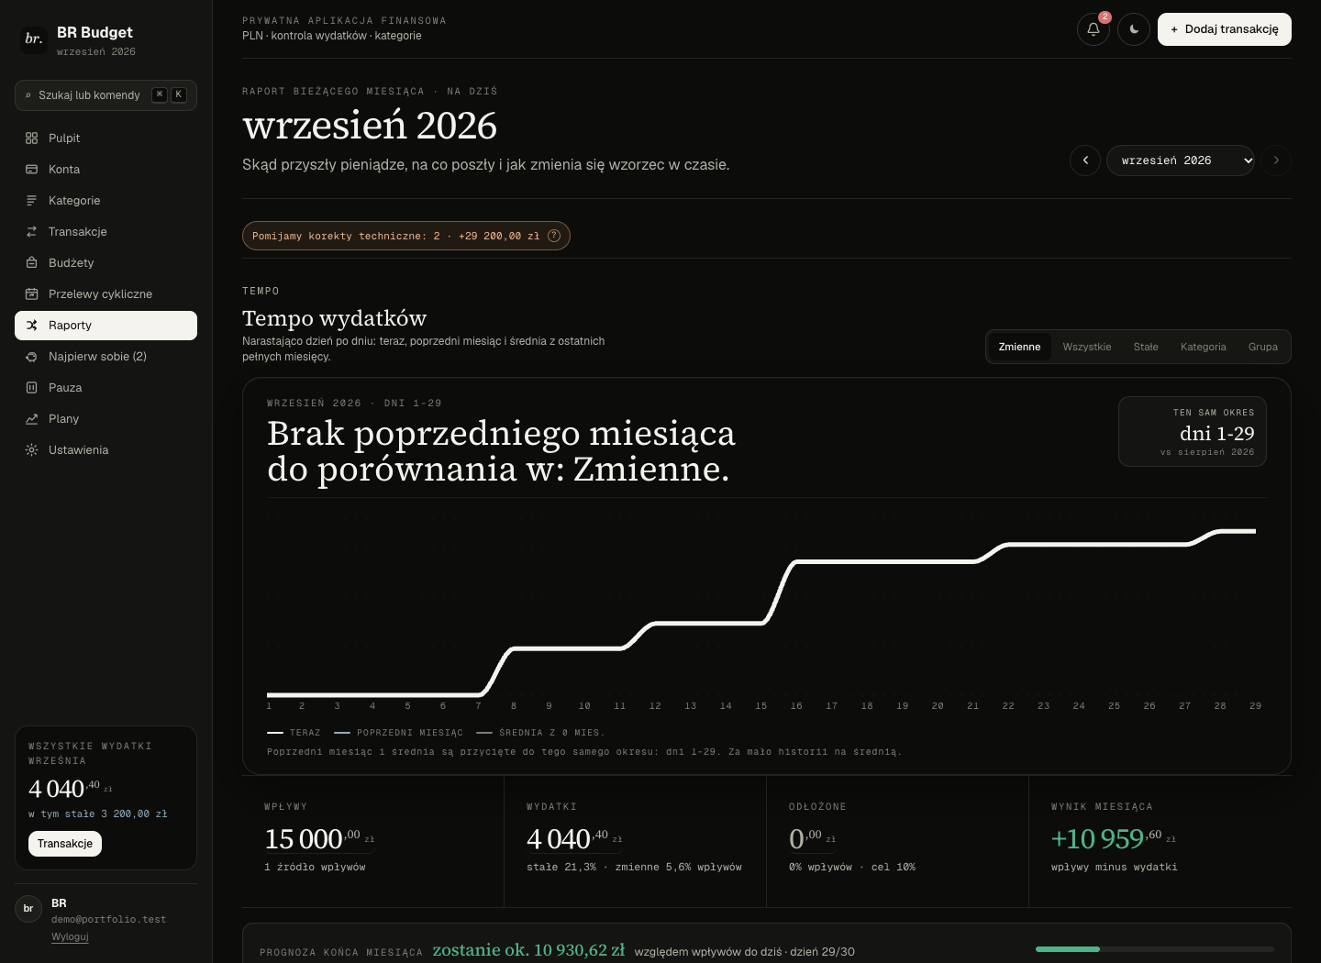The height and width of the screenshot is (963, 1321).
Task: Open Kategorie in the sidebar menu
Action: tap(105, 201)
